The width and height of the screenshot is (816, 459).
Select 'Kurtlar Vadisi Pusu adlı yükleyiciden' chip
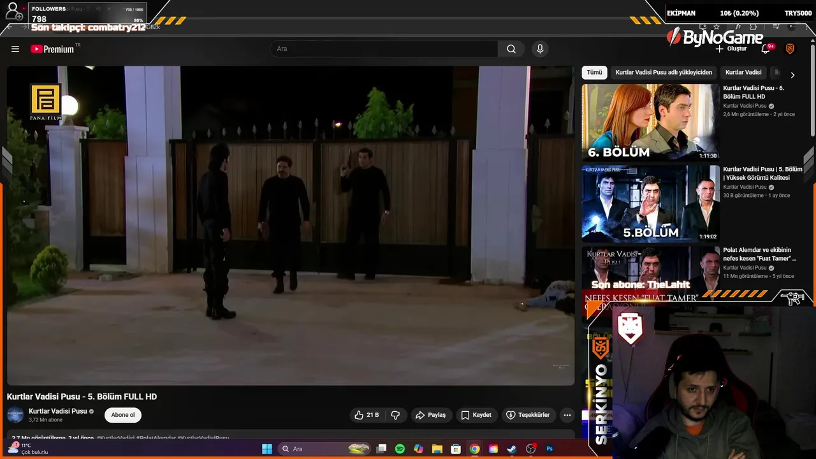click(x=664, y=73)
